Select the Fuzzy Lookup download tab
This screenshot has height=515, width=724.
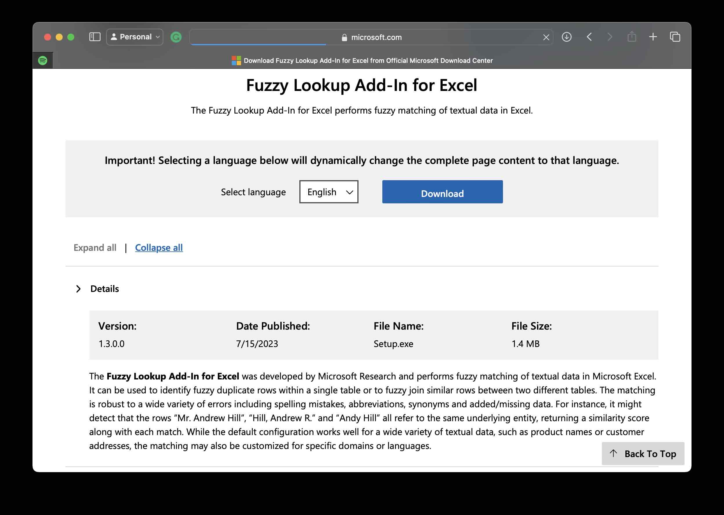pyautogui.click(x=368, y=60)
